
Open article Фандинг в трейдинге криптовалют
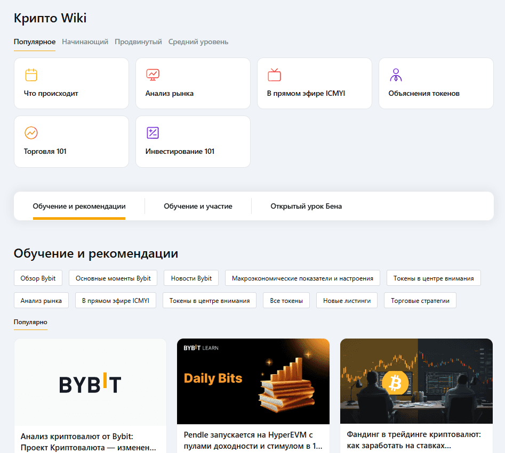(414, 440)
